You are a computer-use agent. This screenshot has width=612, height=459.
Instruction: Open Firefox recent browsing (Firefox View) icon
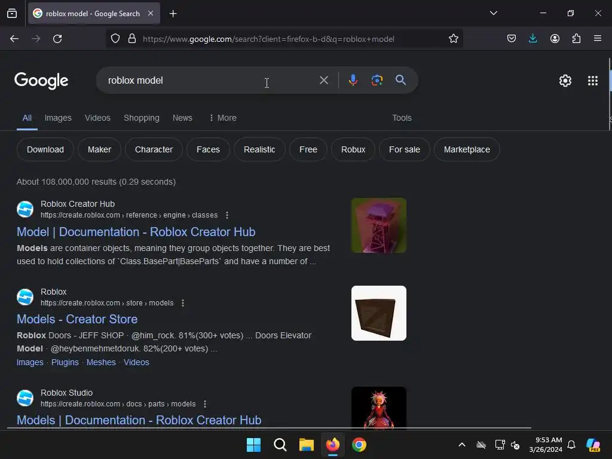point(12,13)
